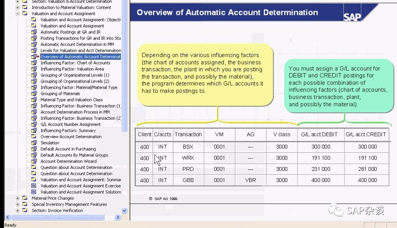The image size is (397, 228).
Task: Click slide icon for Levels for Valuation and Acct Determination
Action: tap(34, 50)
